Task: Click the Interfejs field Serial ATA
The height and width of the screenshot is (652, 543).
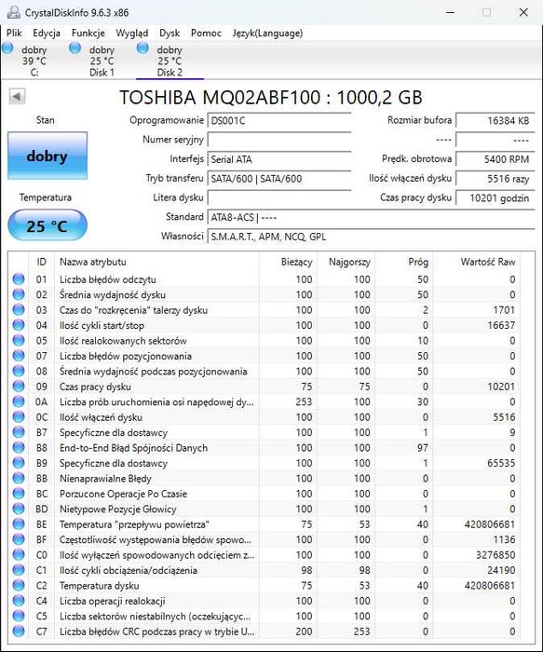Action: tap(279, 159)
